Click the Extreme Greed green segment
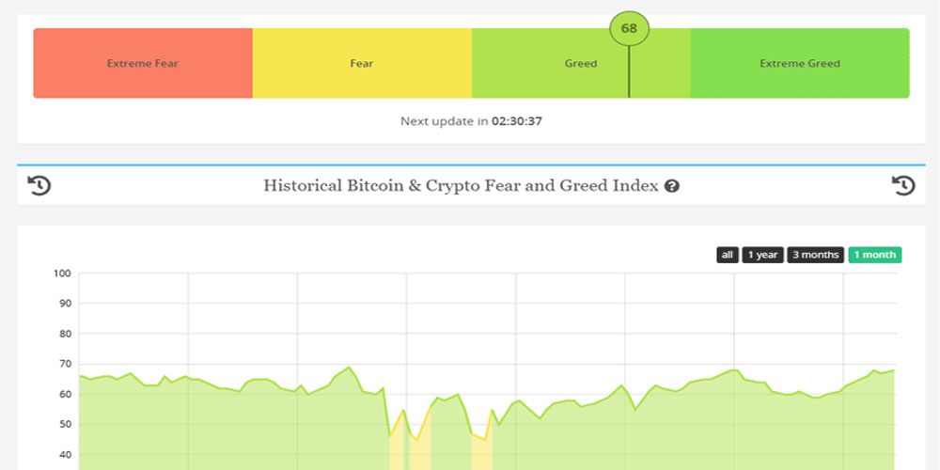This screenshot has height=470, width=940. 800,63
